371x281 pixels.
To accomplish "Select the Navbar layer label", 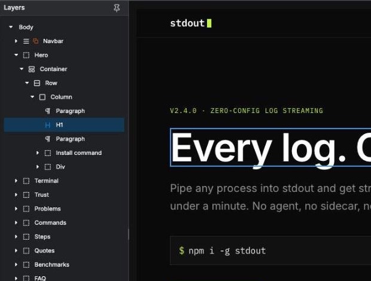I will click(x=53, y=41).
